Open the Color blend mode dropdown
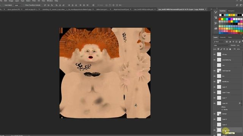 click(x=221, y=45)
